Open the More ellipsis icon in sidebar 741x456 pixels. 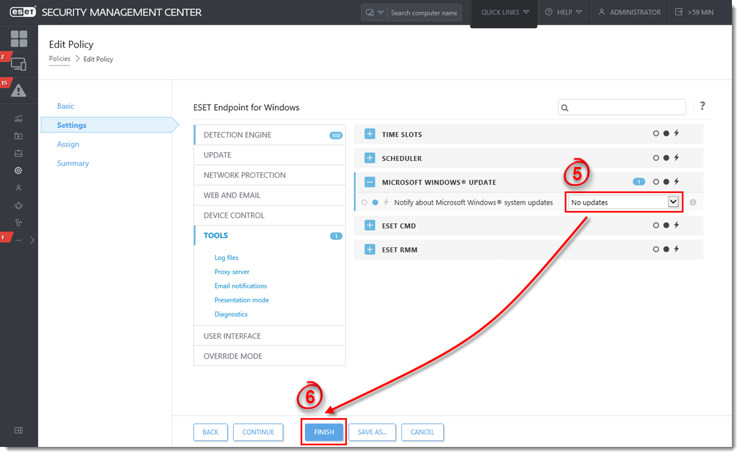pos(18,240)
